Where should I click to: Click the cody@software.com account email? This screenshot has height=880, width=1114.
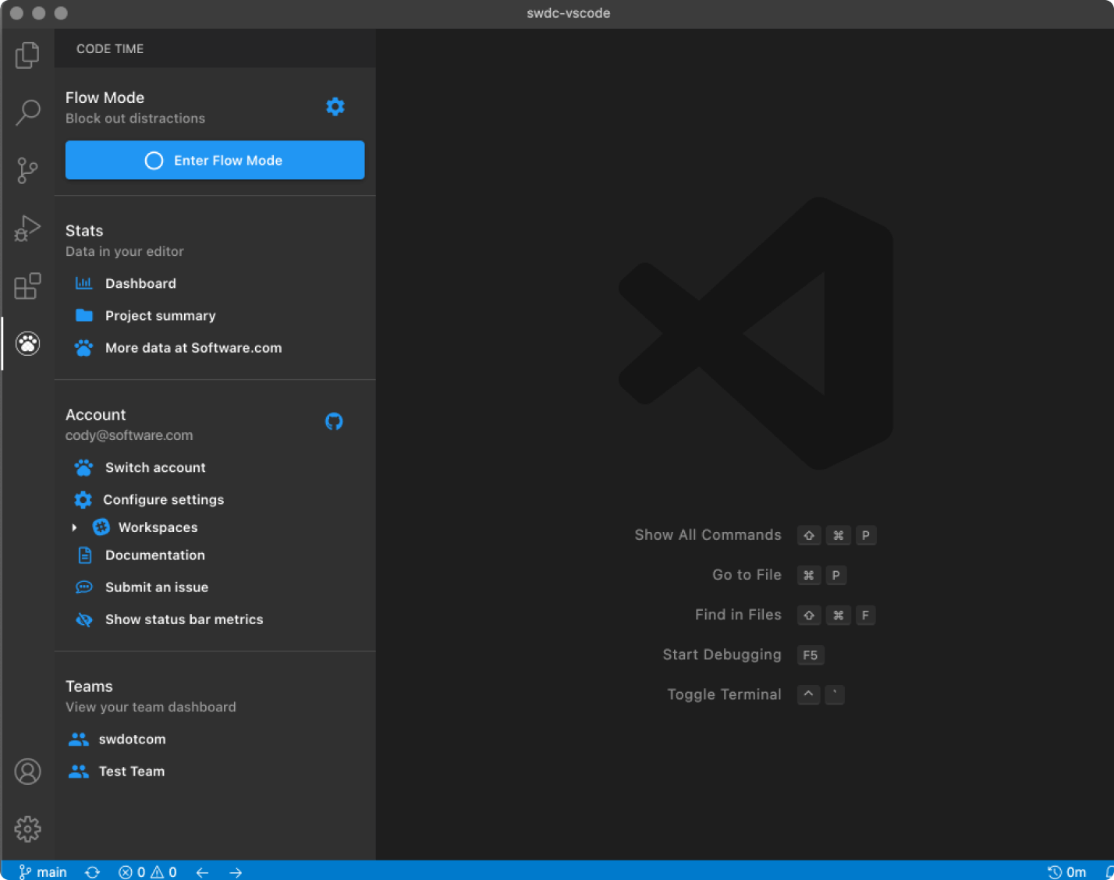click(129, 435)
